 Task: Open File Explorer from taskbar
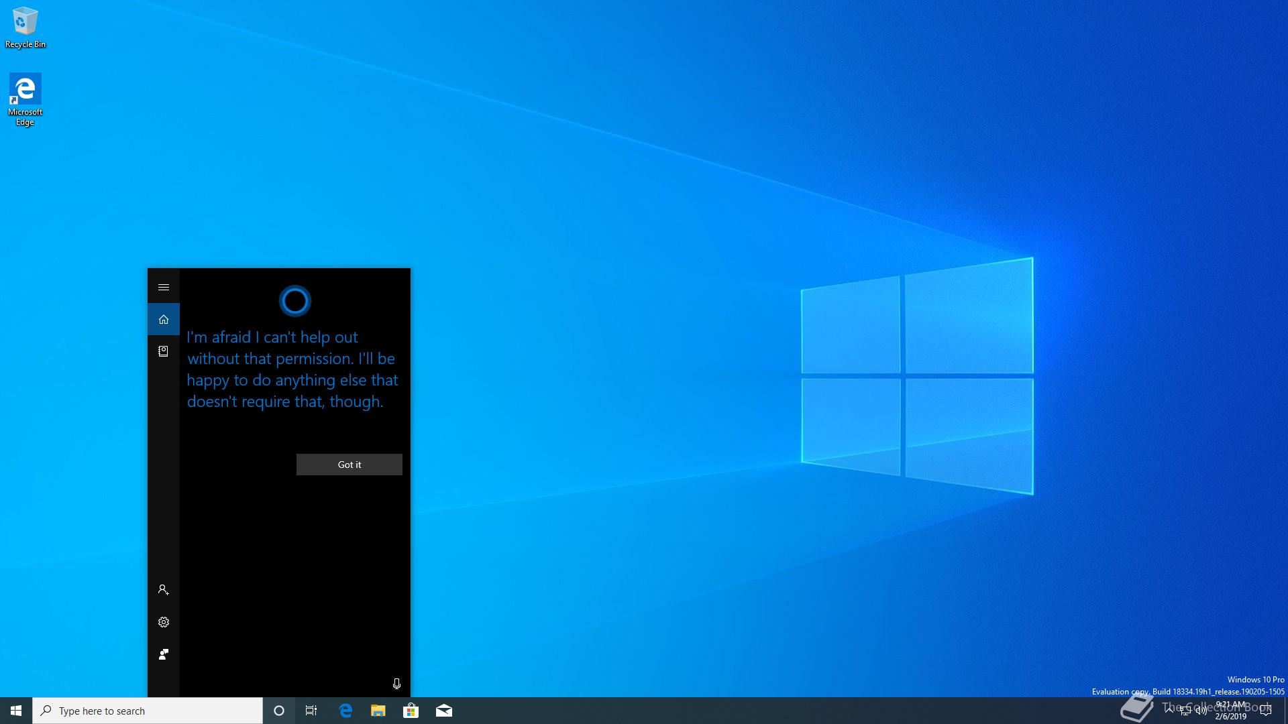(378, 711)
